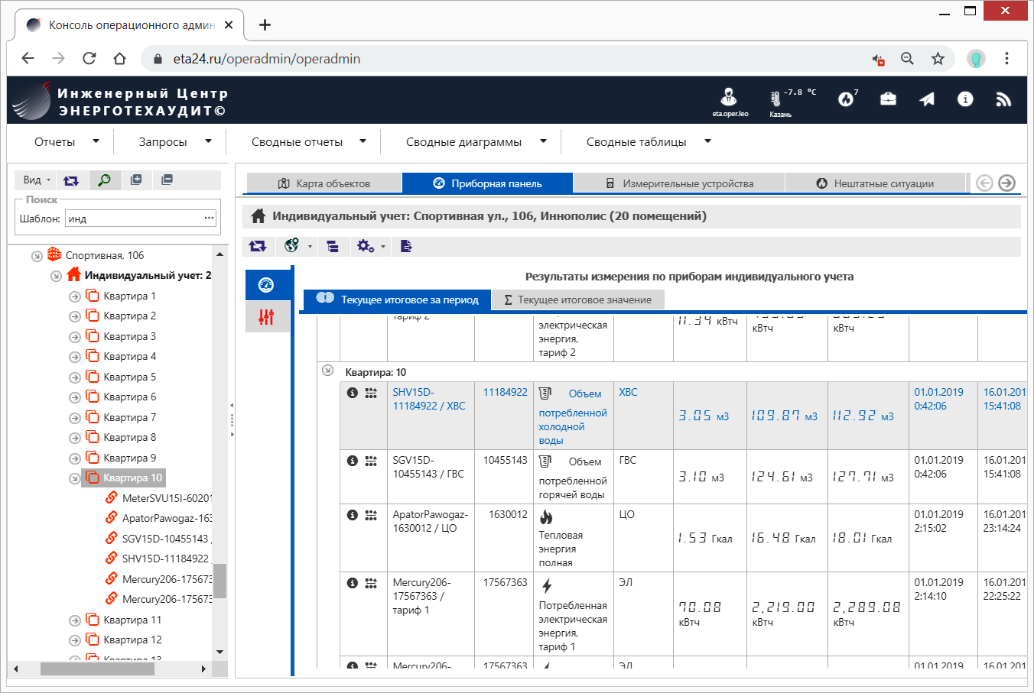Toggle the search magnifier in left panel

click(105, 180)
